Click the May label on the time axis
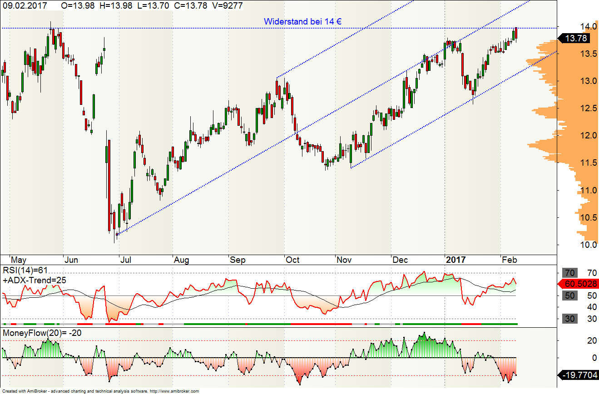This screenshot has width=599, height=394. click(19, 260)
